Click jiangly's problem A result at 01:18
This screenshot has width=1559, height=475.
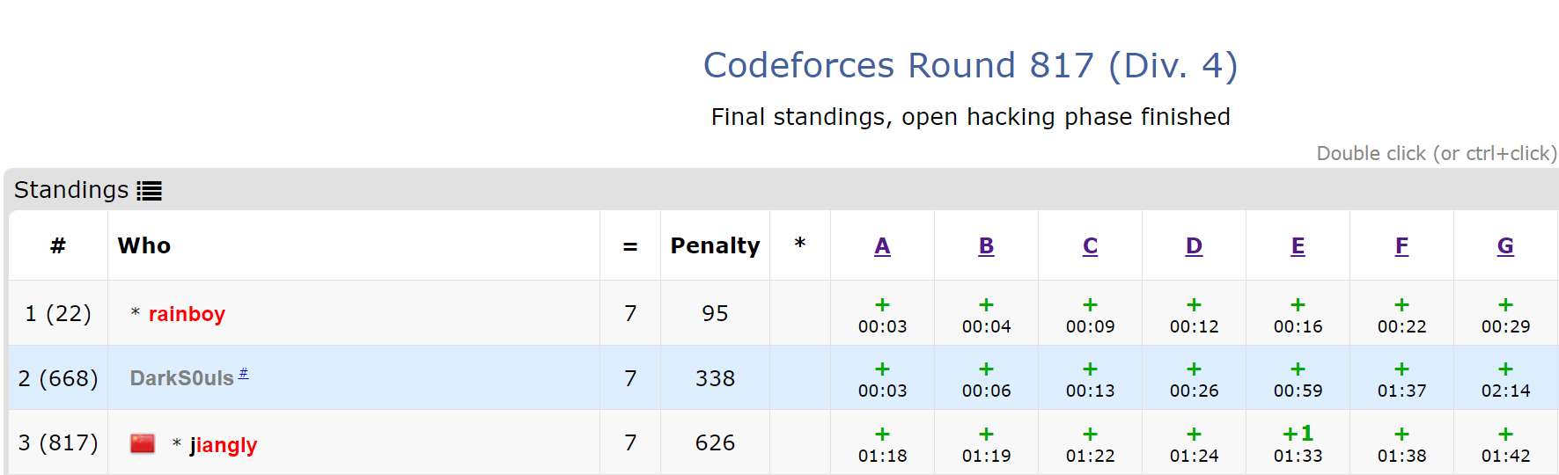click(x=882, y=443)
